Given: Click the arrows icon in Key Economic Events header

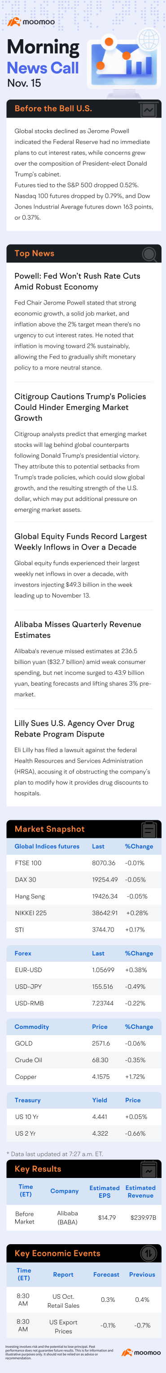Looking at the screenshot, I should [x=148, y=1254].
